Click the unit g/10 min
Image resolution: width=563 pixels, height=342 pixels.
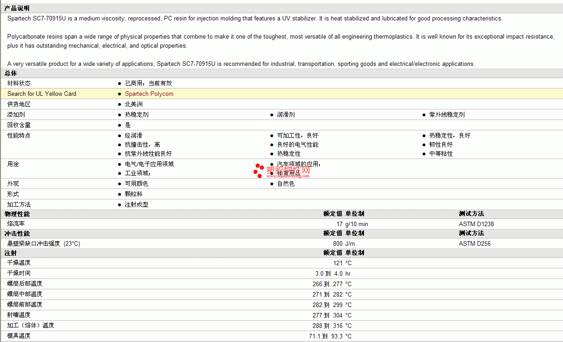(357, 224)
